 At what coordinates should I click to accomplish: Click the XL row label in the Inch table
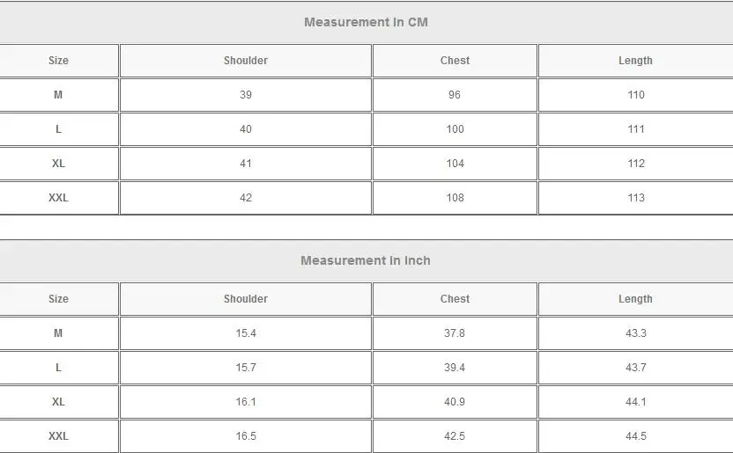(x=58, y=402)
